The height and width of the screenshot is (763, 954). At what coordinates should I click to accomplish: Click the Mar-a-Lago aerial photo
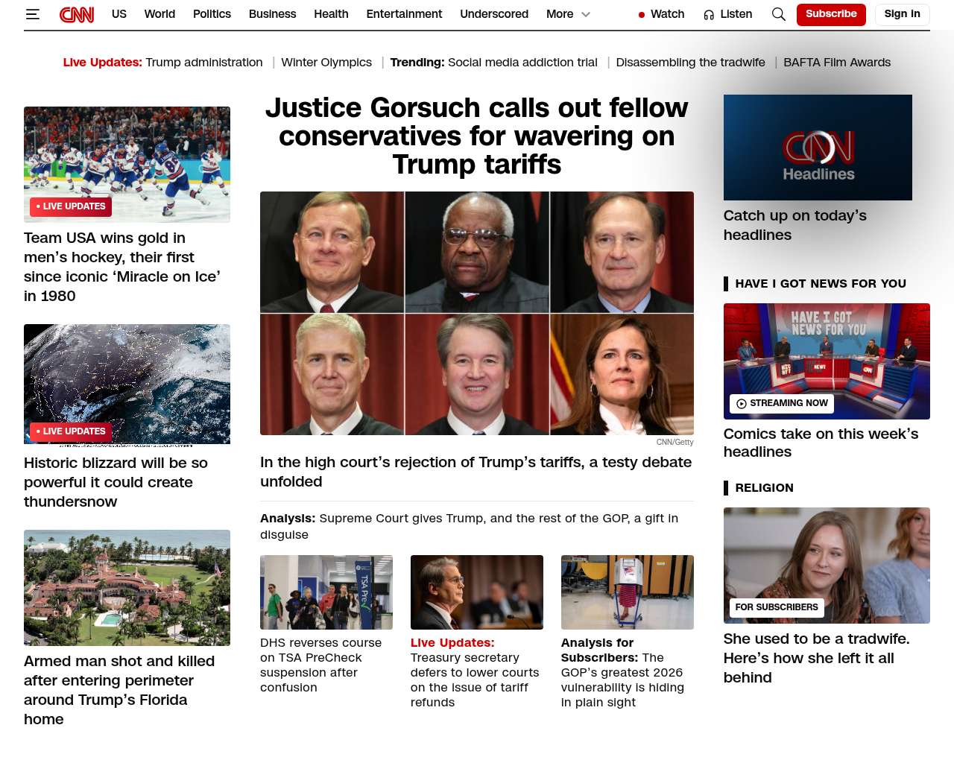[127, 588]
